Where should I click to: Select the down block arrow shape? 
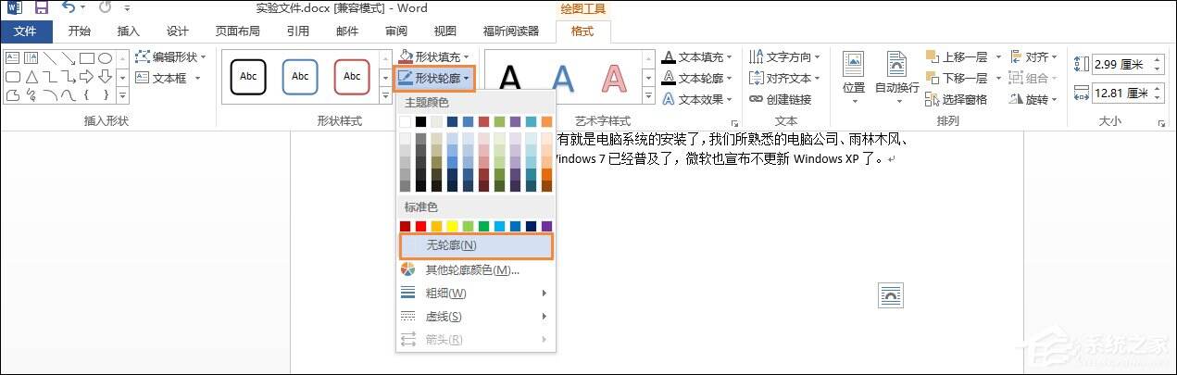[105, 76]
